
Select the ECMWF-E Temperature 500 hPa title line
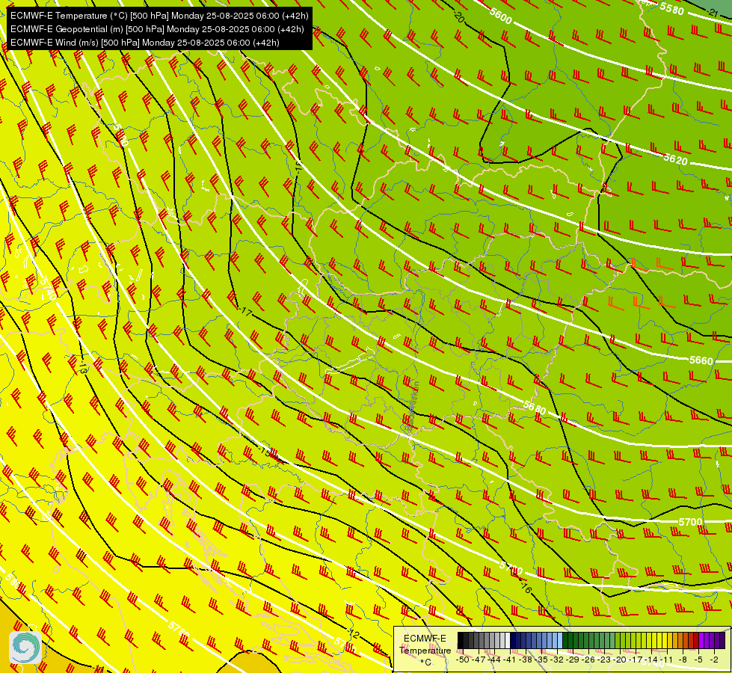159,16
